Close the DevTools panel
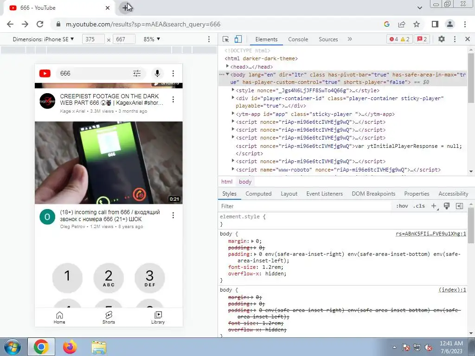The width and height of the screenshot is (475, 356). pyautogui.click(x=468, y=39)
